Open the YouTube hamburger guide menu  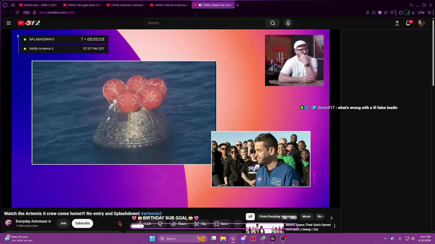tap(8, 23)
